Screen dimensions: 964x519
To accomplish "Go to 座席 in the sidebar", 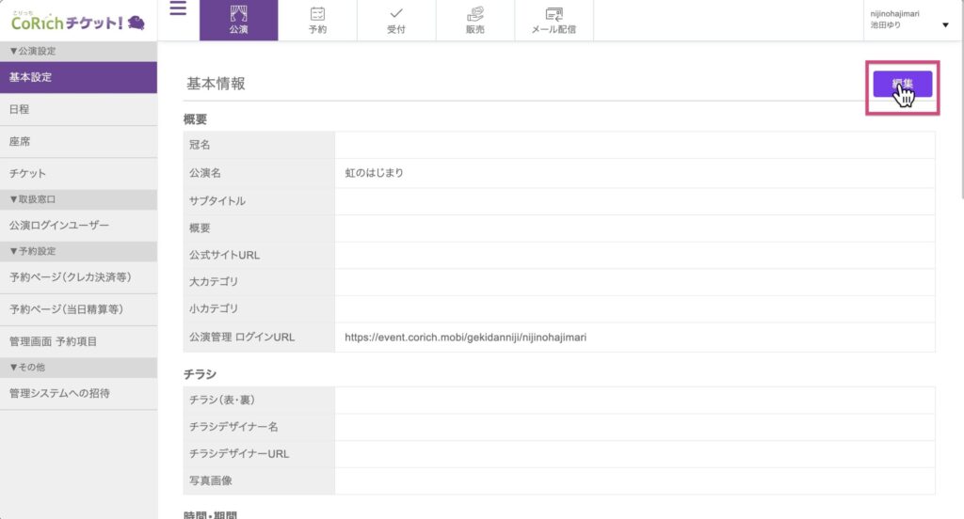I will pyautogui.click(x=20, y=142).
